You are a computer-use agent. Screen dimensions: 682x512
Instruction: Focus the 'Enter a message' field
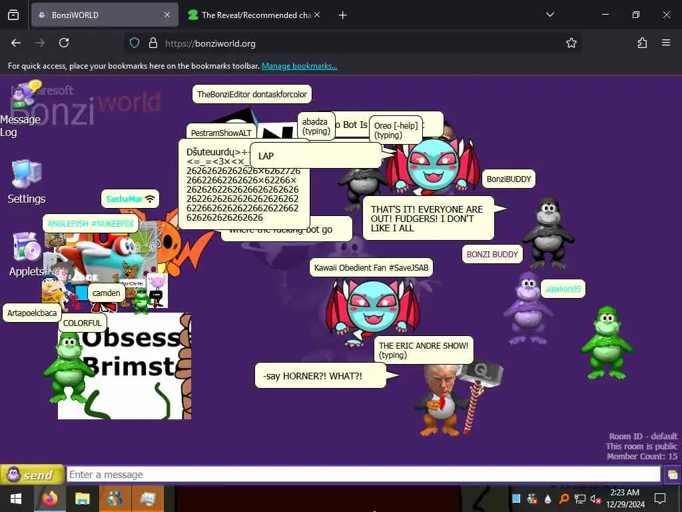[363, 475]
